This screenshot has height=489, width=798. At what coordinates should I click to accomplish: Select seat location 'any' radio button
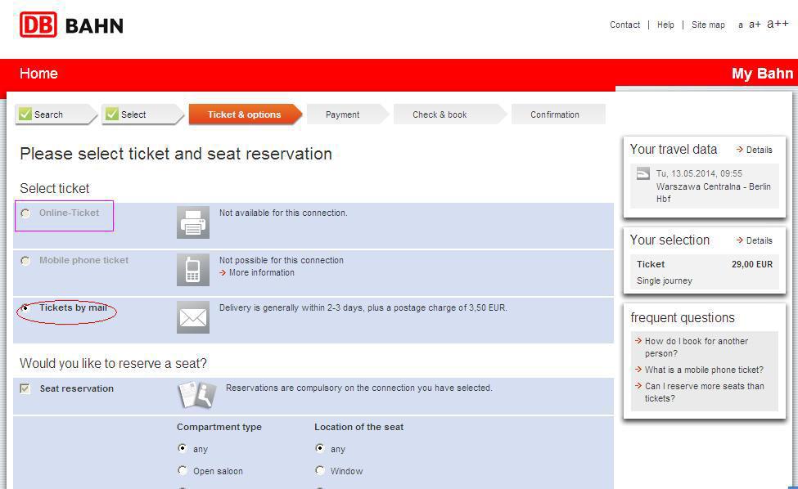coord(319,448)
